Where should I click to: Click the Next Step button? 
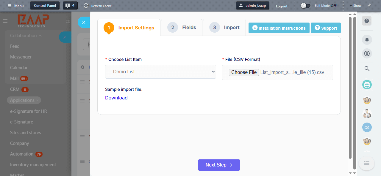pyautogui.click(x=219, y=165)
